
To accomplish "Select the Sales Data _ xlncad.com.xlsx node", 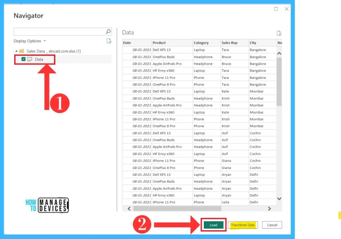I will click(54, 51).
